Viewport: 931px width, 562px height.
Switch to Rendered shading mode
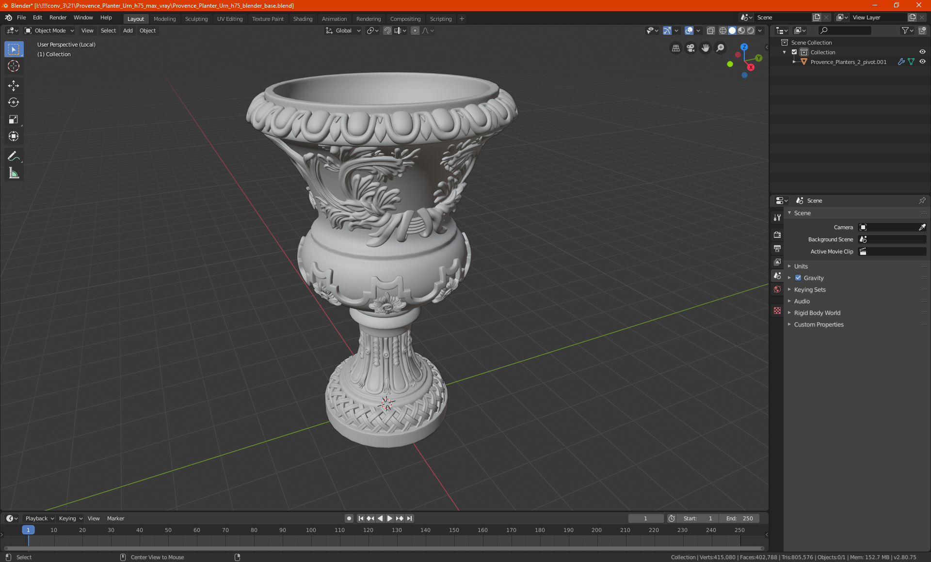coord(751,31)
